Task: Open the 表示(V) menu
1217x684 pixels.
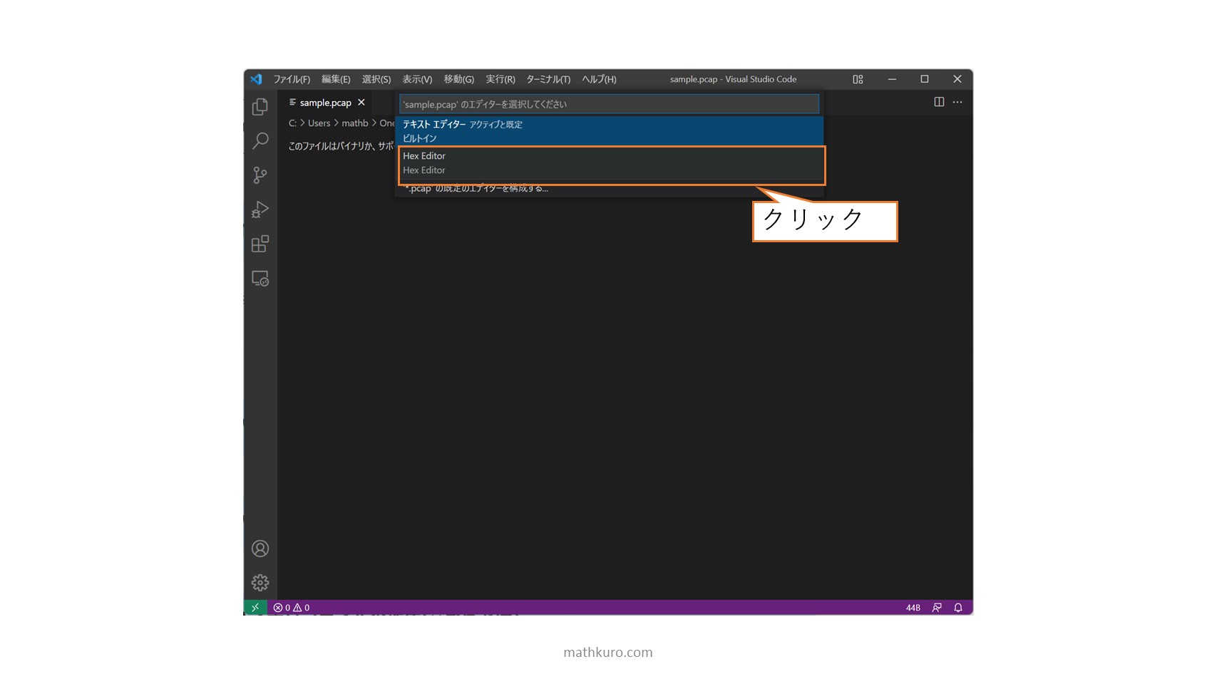Action: pos(417,79)
